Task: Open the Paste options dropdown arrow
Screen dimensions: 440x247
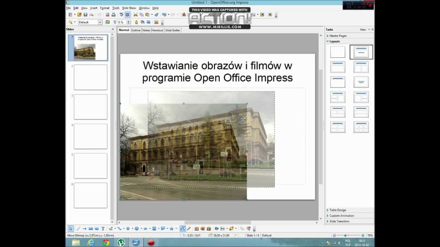Action: (152, 15)
